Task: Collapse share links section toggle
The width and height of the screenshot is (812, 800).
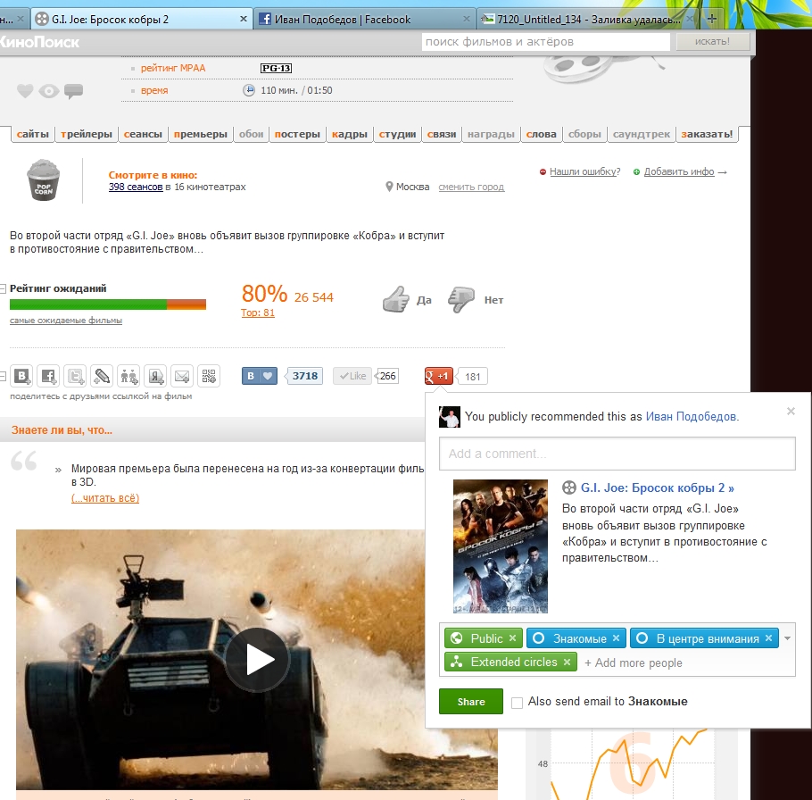Action: coord(3,376)
